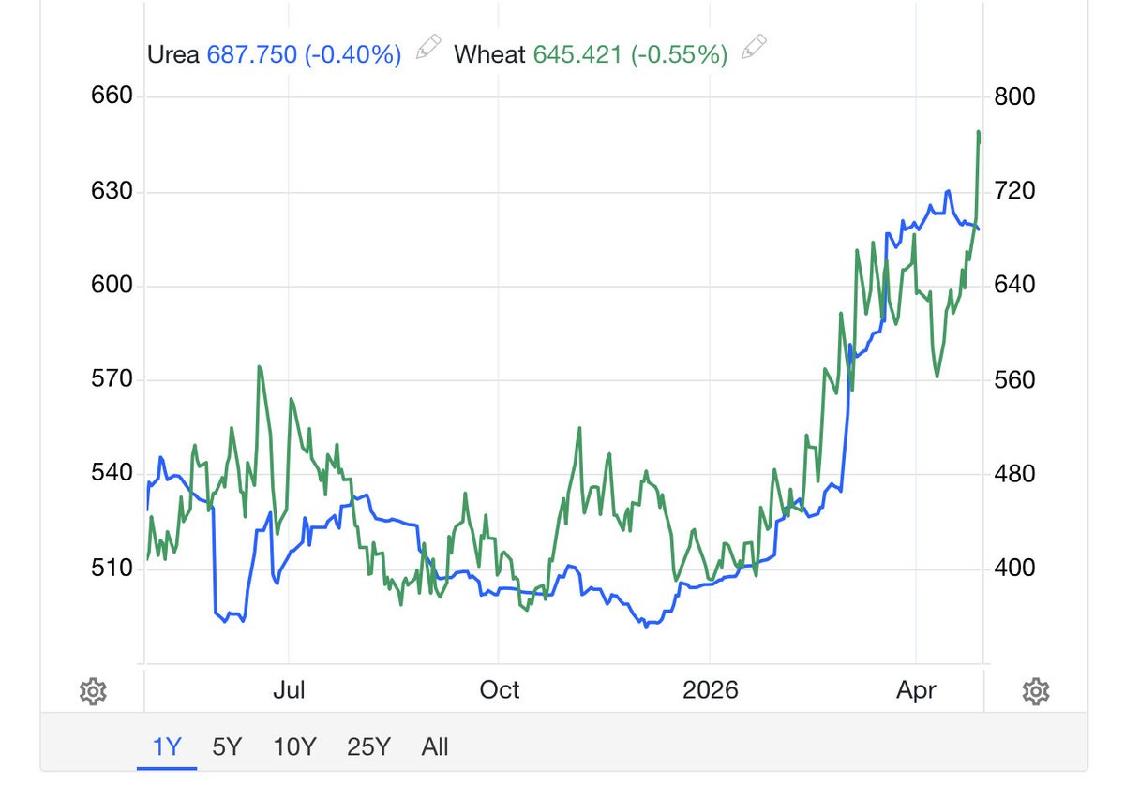Switch to the 5Y timeframe
Screen dimensions: 1125x798
225,746
